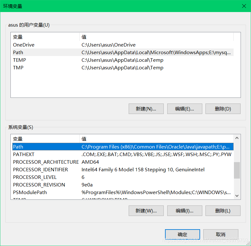Click the system Path value with javapath
The image size is (251, 246).
pyautogui.click(x=156, y=147)
